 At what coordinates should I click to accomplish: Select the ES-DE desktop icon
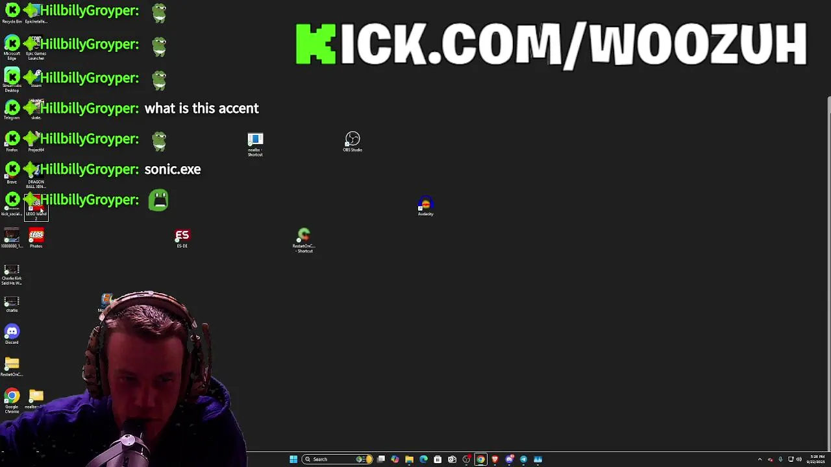(x=182, y=238)
